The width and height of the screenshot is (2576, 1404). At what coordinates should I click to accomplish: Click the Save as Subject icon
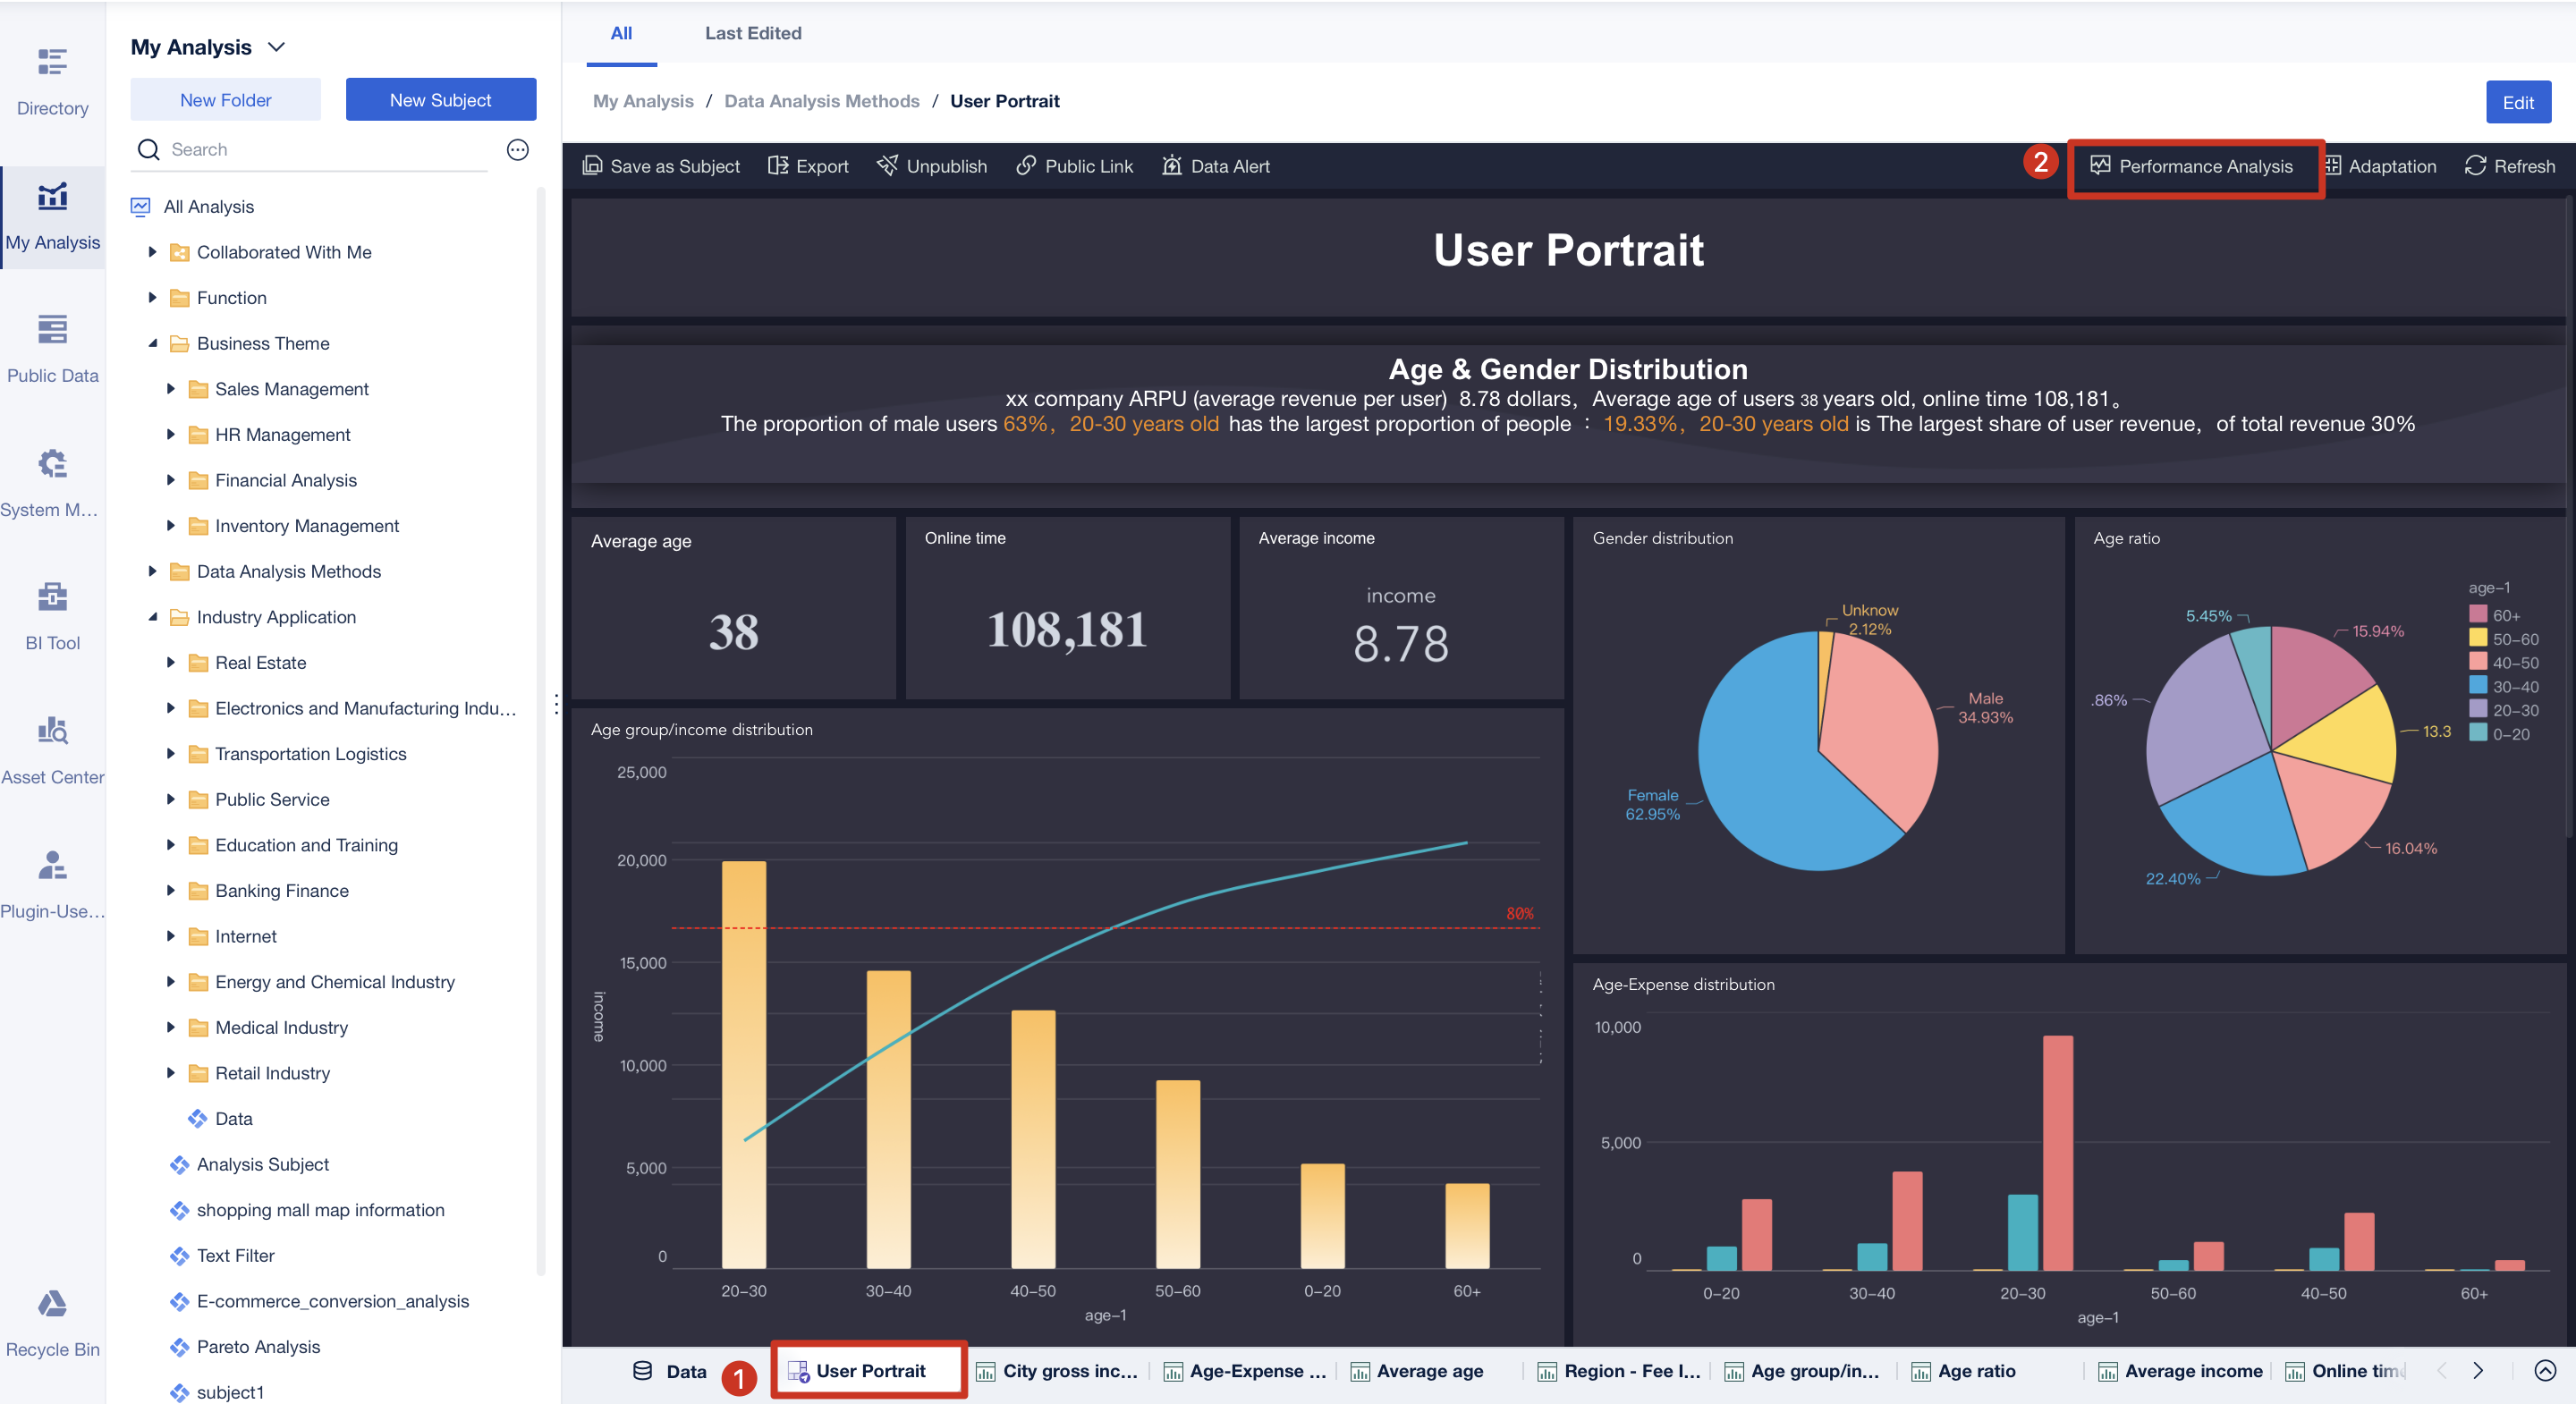[x=661, y=166]
